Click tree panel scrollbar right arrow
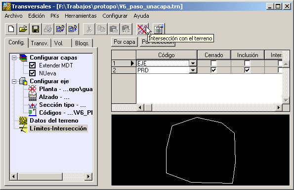Screen dimensions: 294x190 (x=88, y=176)
